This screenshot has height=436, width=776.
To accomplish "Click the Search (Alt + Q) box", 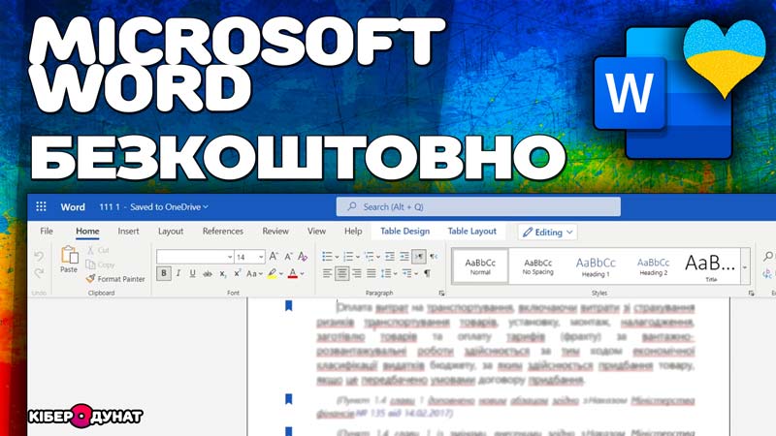I will [x=478, y=206].
